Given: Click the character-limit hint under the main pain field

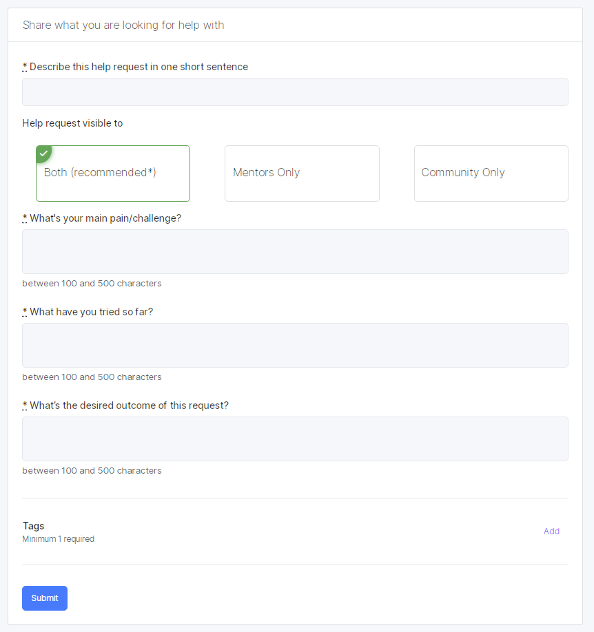Looking at the screenshot, I should (x=92, y=284).
